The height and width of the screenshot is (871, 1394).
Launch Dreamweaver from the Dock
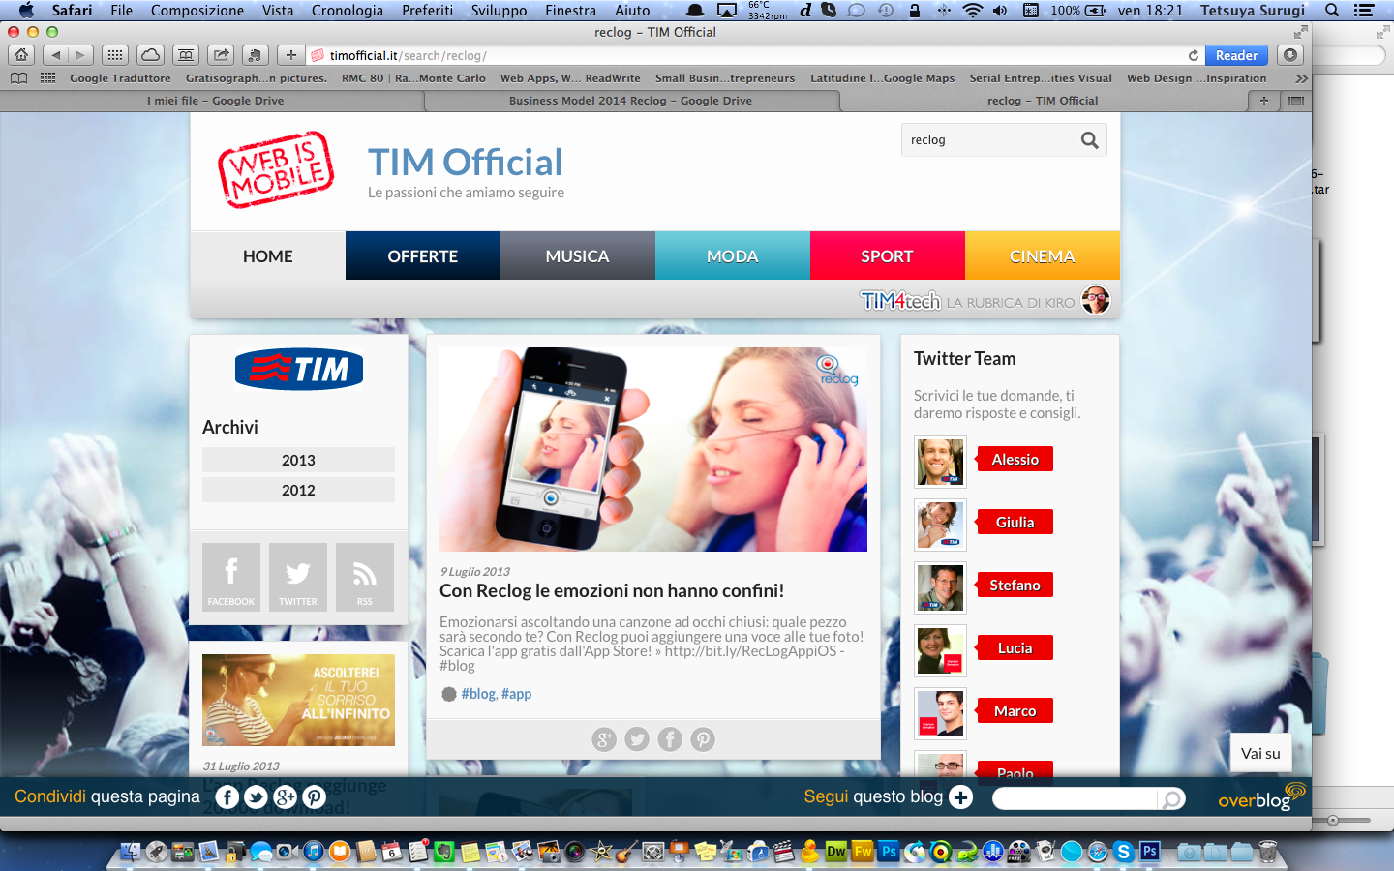[836, 852]
